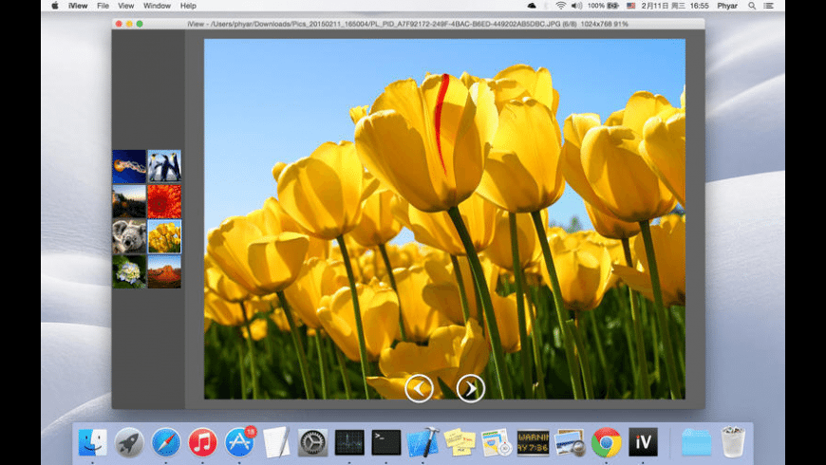Click the iView window title path text
Viewport: 826px width, 465px height.
click(x=407, y=24)
